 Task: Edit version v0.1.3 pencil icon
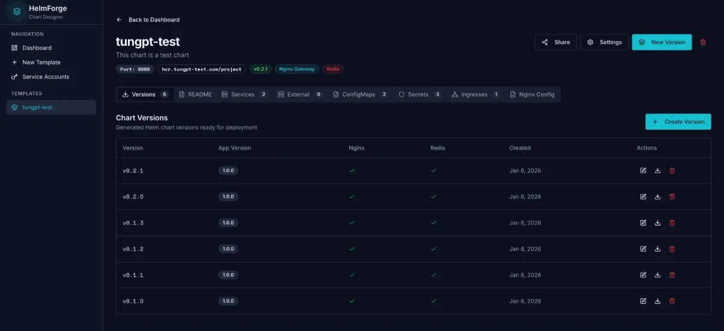point(643,222)
